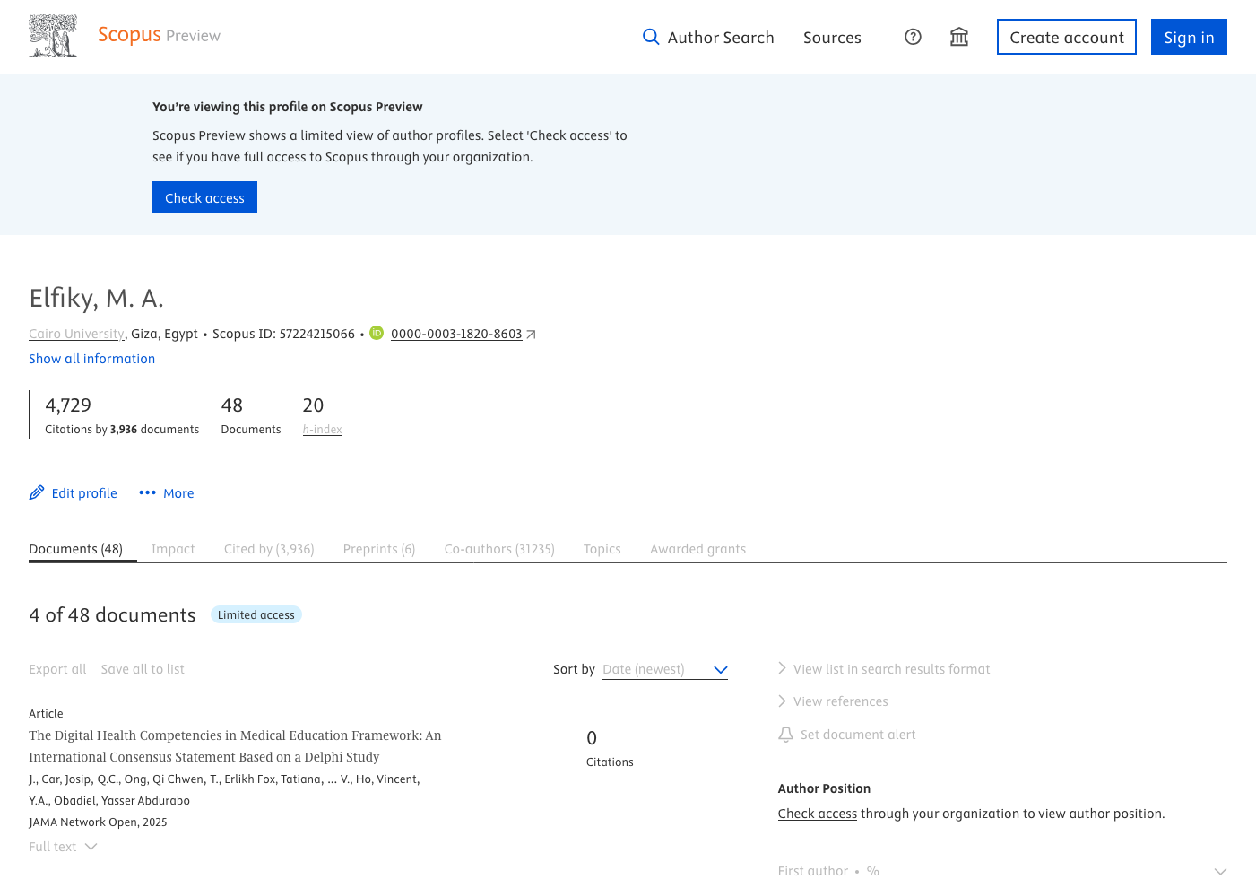Open the Sources link in header
The image size is (1256, 879).
point(832,38)
